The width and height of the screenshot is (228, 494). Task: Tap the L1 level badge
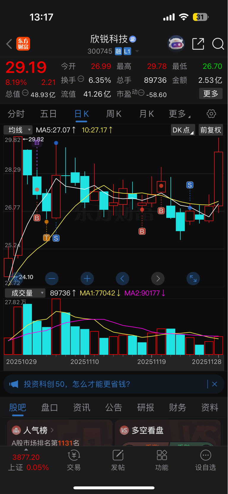click(x=127, y=51)
